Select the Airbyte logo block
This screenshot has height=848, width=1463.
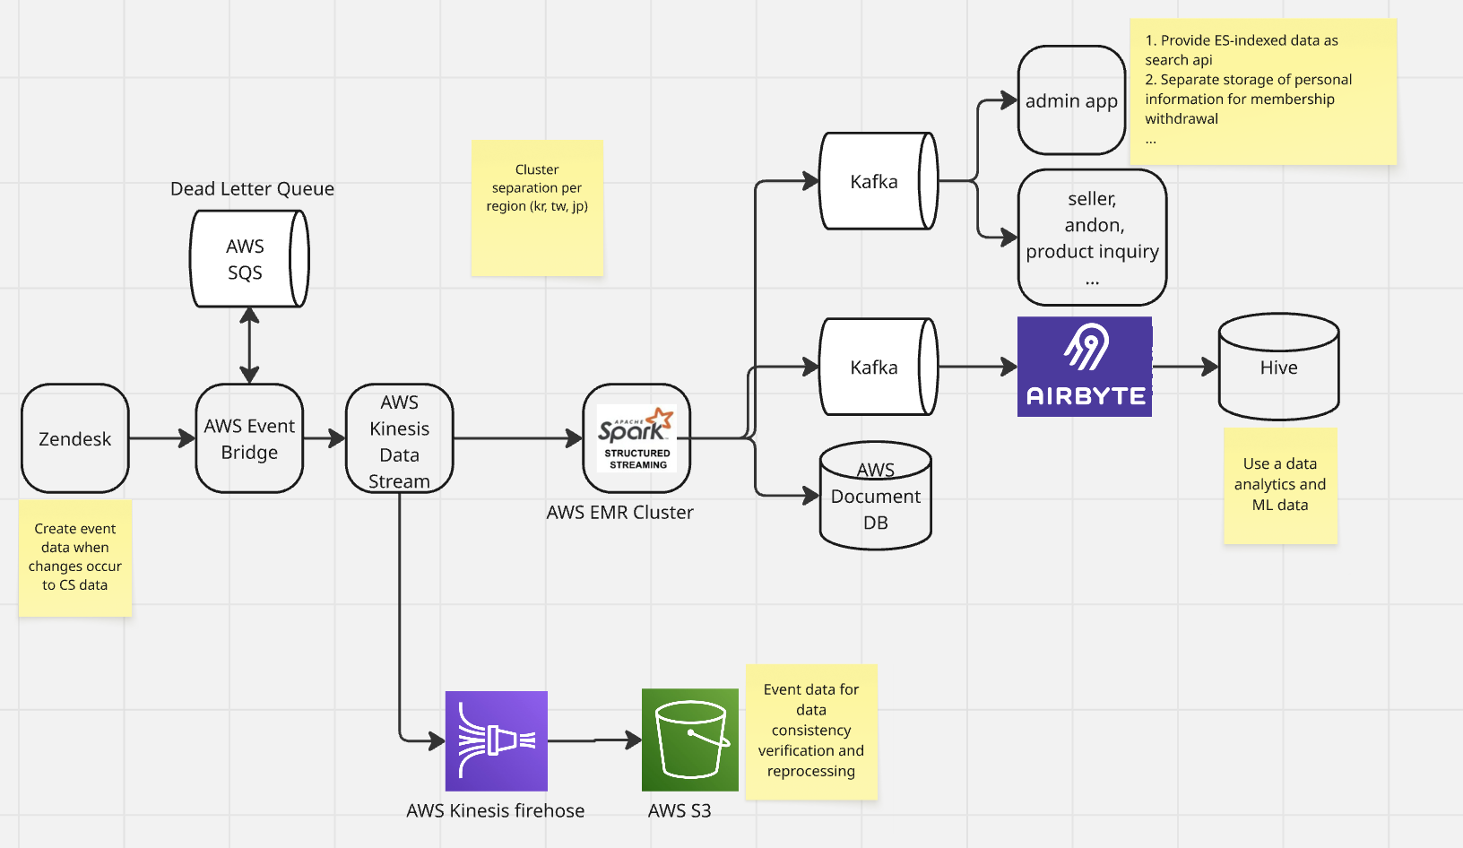pos(1085,367)
